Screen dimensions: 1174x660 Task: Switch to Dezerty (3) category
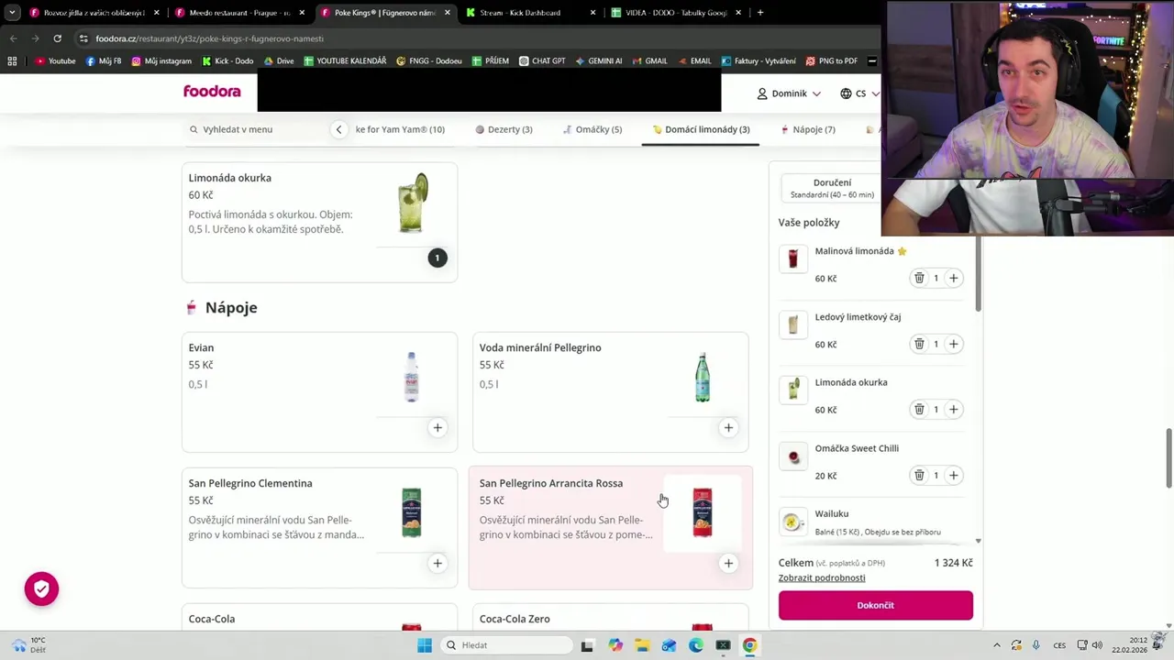pos(504,129)
